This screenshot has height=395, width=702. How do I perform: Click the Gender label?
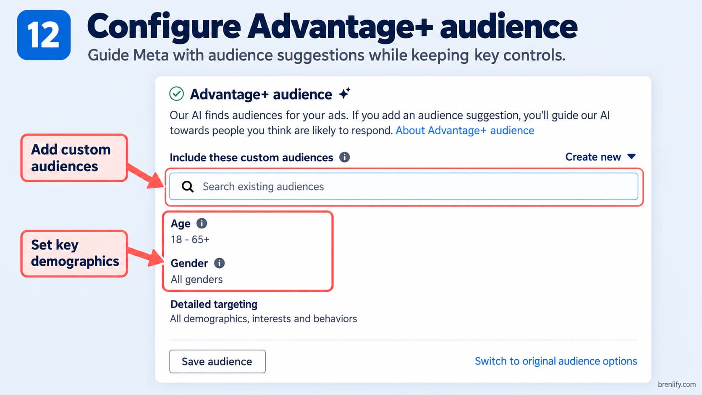tap(189, 263)
